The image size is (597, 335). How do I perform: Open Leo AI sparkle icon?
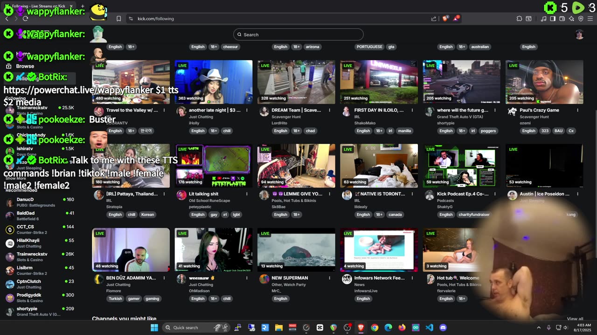click(x=572, y=19)
